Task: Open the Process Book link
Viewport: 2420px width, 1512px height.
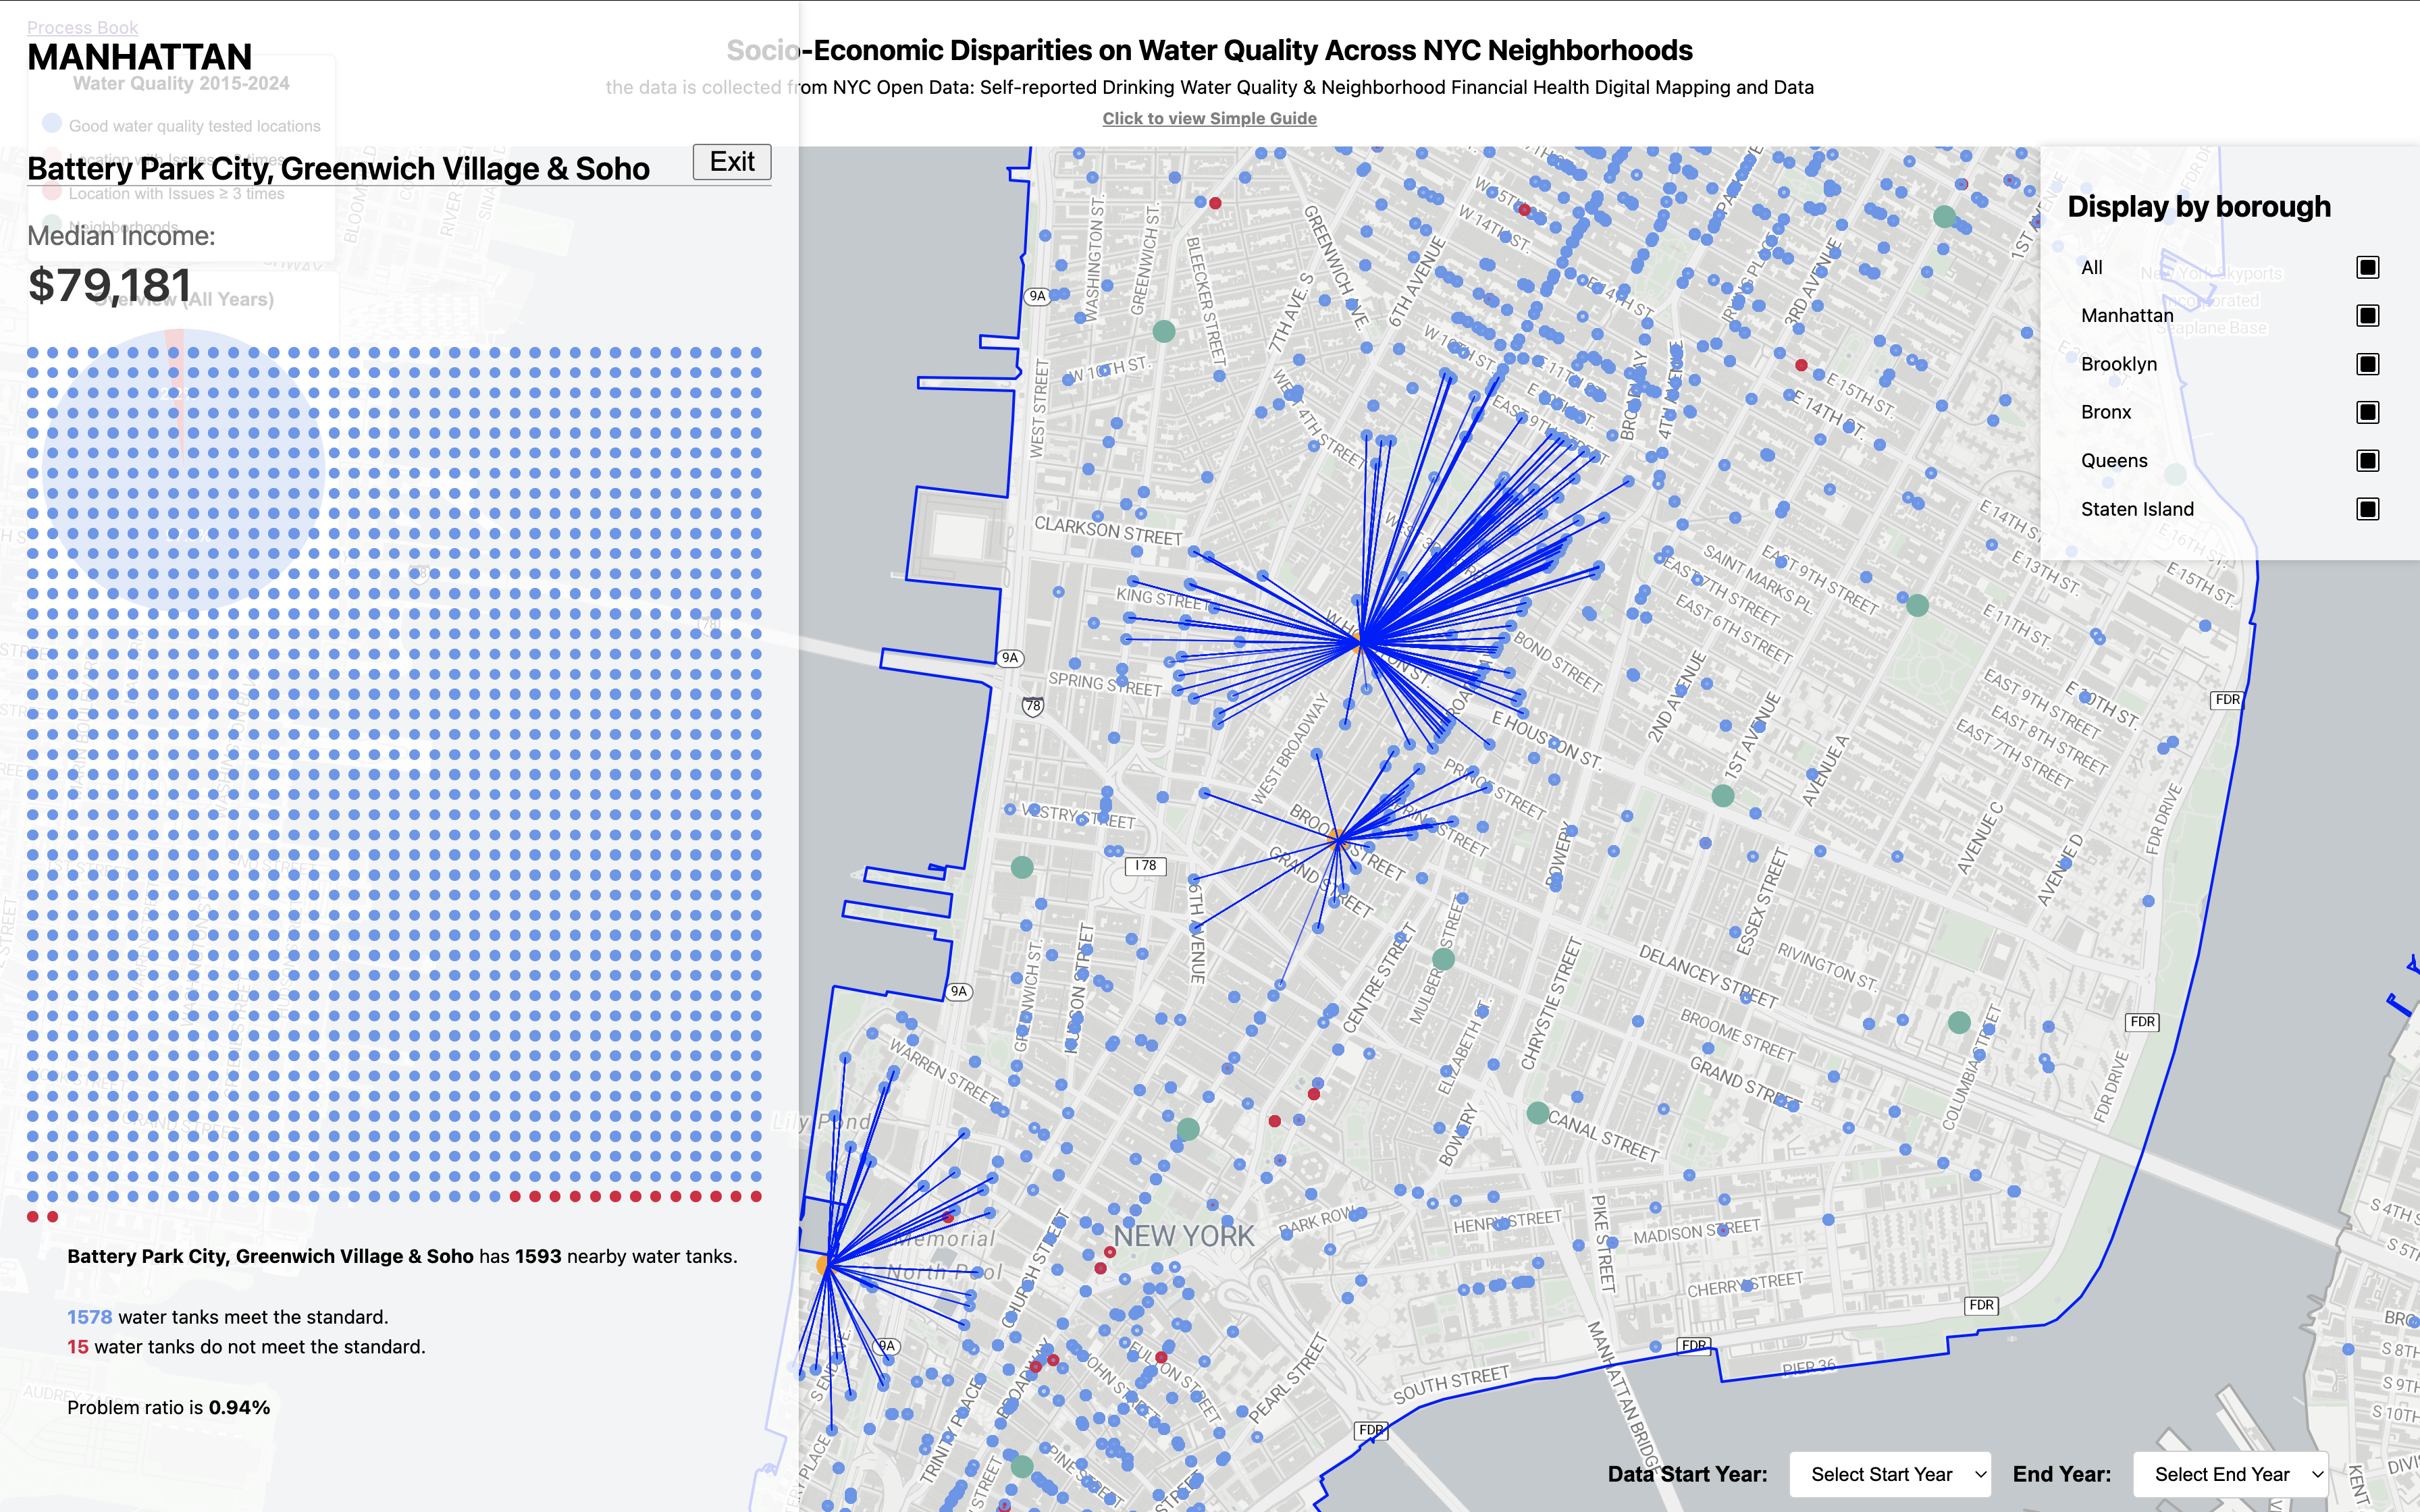Action: tap(82, 27)
